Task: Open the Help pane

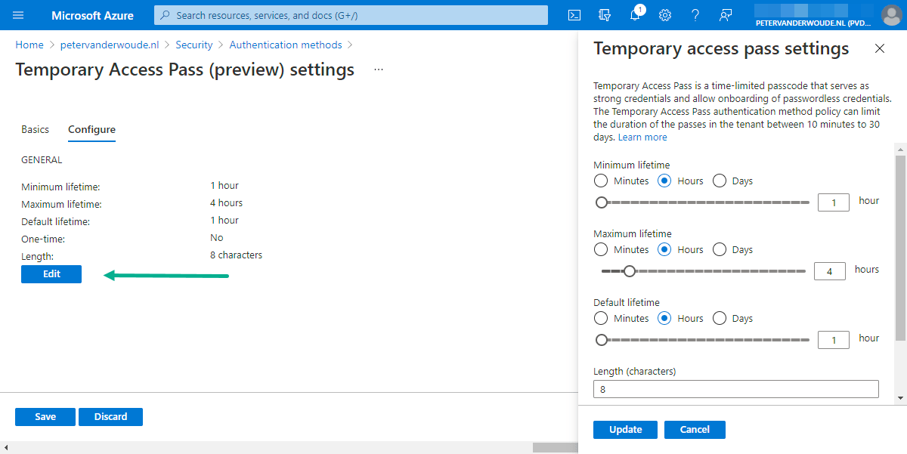Action: 695,15
